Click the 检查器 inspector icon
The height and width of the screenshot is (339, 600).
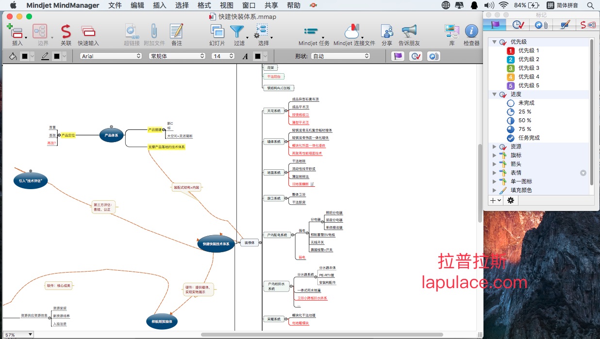(x=471, y=32)
